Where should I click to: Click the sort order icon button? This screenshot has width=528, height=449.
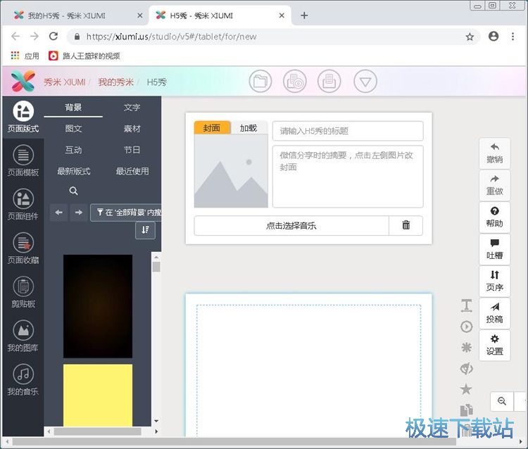pos(146,230)
